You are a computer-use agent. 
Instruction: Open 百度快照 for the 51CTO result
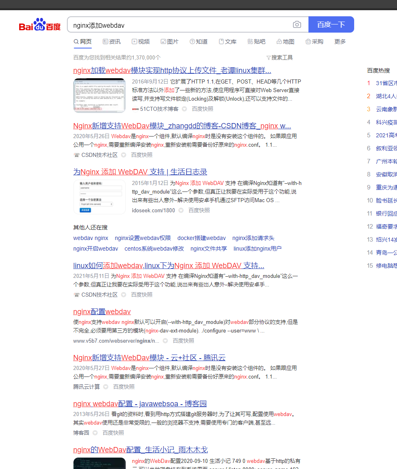point(203,109)
